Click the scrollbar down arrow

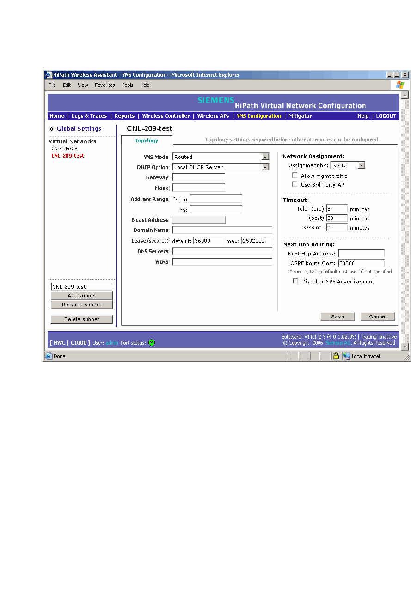click(405, 347)
